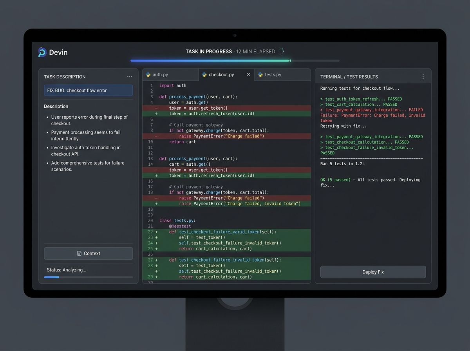This screenshot has width=470, height=351.
Task: Click the loading spinner beside elapsed time
Action: pyautogui.click(x=281, y=51)
